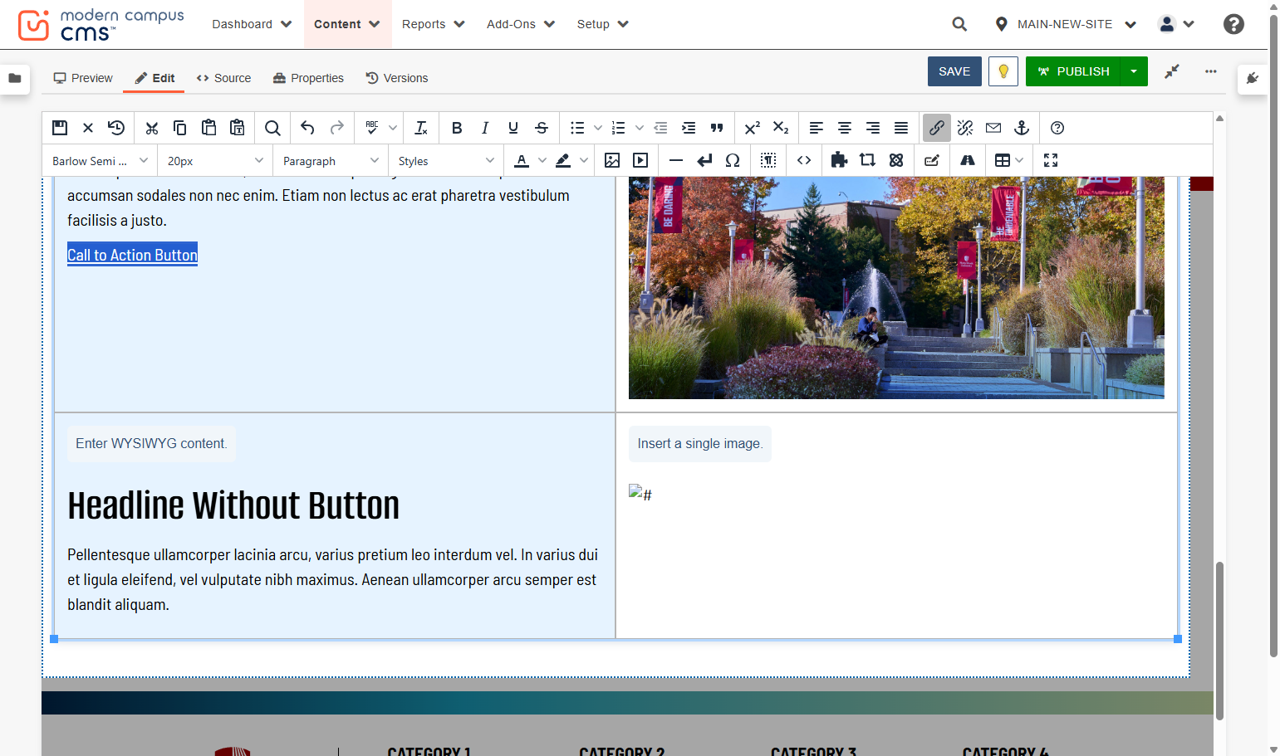Open find and replace magnifier tool
1280x756 pixels.
272,128
